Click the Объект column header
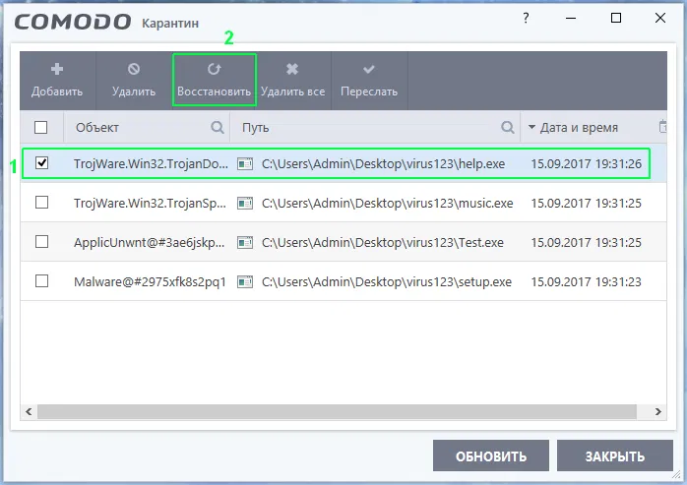Viewport: 687px width, 485px height. pyautogui.click(x=96, y=128)
